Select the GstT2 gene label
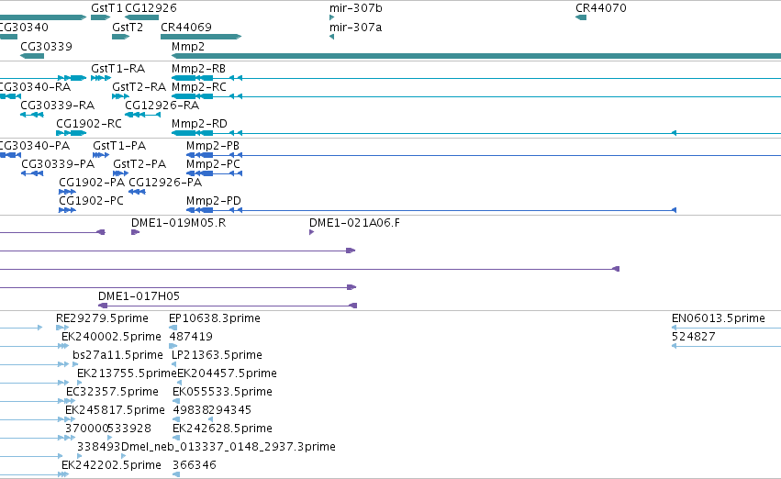781x479 pixels. click(x=128, y=28)
